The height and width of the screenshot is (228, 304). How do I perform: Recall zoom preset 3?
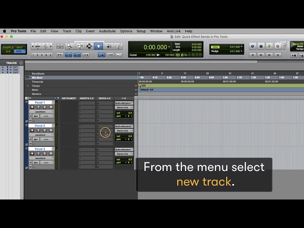tap(42, 55)
